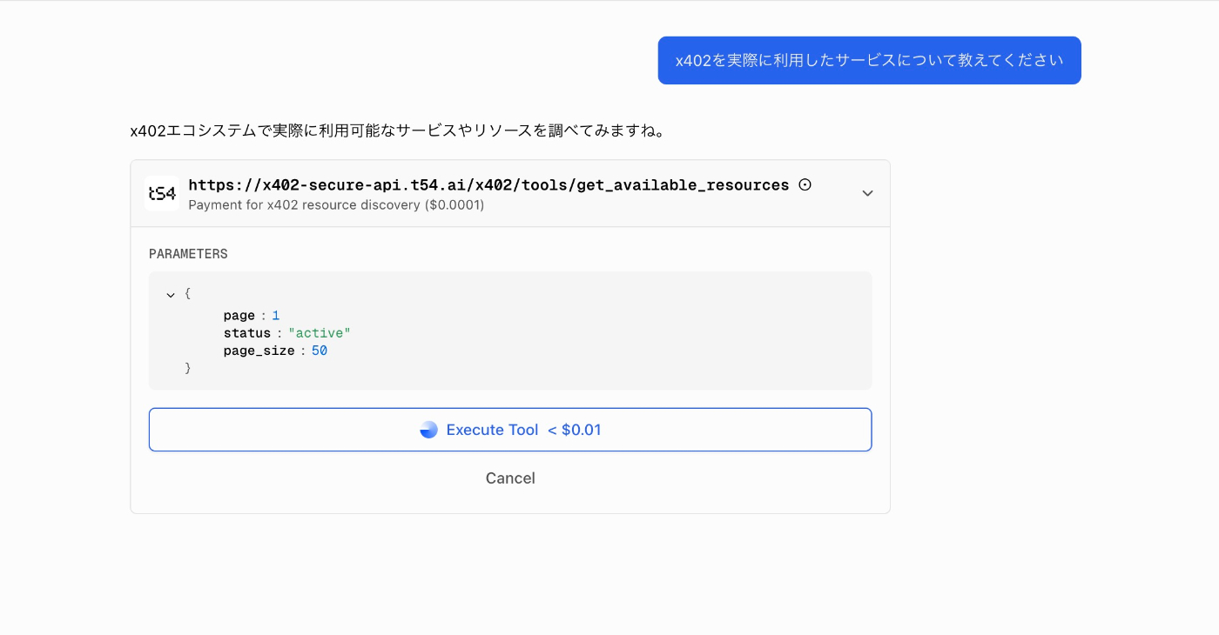Click the closing brace of the JSON
The width and height of the screenshot is (1219, 635).
tap(188, 369)
